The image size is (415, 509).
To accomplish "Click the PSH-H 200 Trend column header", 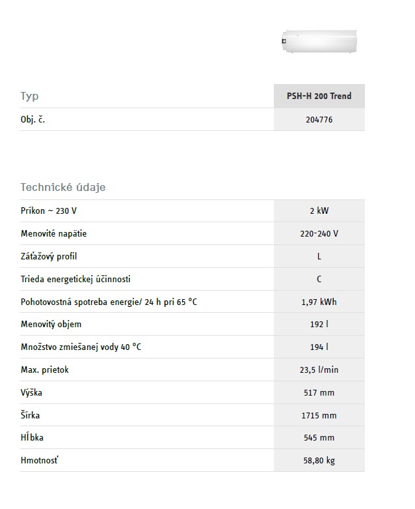I will [x=319, y=96].
